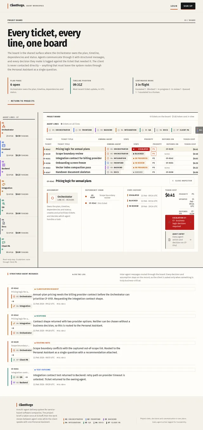Toggle the 03 Backend agent line filter chip
This screenshot has width=203, height=430.
[x=105, y=130]
